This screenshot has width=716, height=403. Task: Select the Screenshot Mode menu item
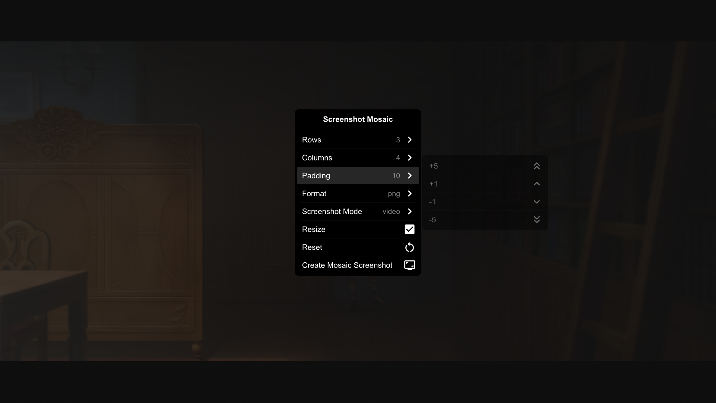click(x=358, y=212)
